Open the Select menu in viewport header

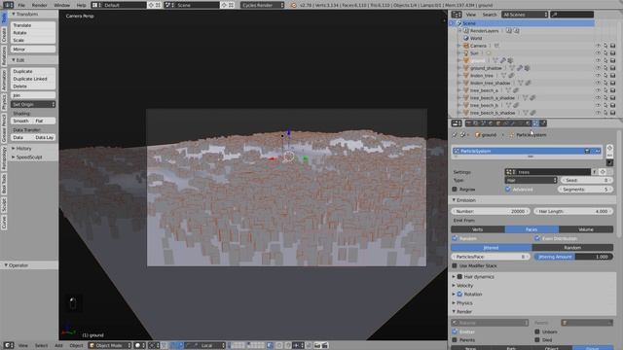click(x=41, y=346)
